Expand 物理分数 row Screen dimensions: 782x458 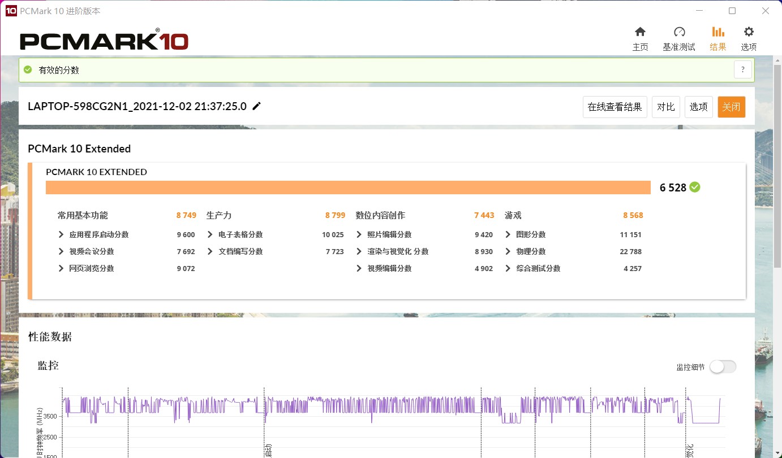[x=508, y=251]
